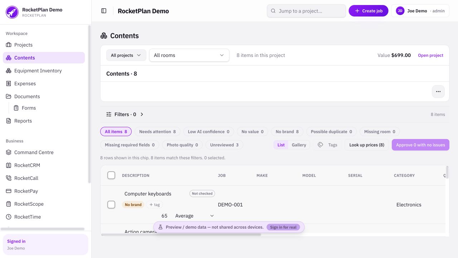
Task: Check the Computer keyboards row checkbox
Action: tap(111, 205)
